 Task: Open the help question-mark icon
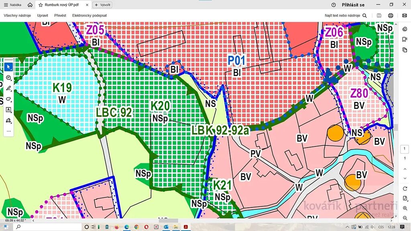334,5
